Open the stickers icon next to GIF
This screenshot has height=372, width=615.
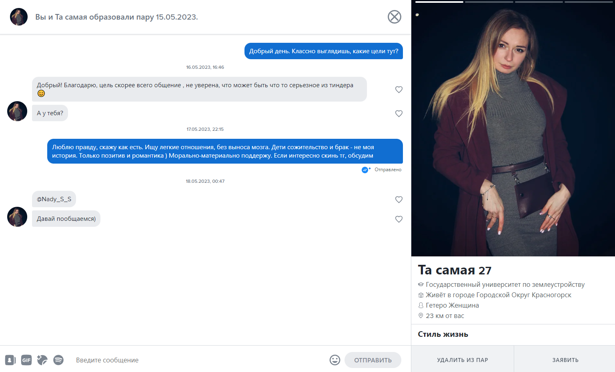[42, 360]
